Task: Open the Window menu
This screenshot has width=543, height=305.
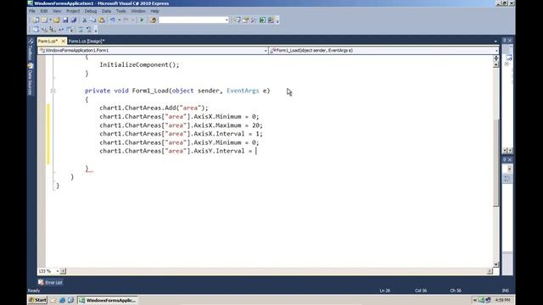Action: [x=138, y=11]
